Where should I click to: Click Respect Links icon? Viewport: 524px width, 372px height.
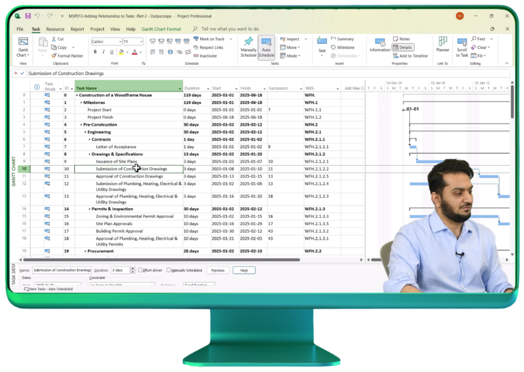click(x=196, y=48)
